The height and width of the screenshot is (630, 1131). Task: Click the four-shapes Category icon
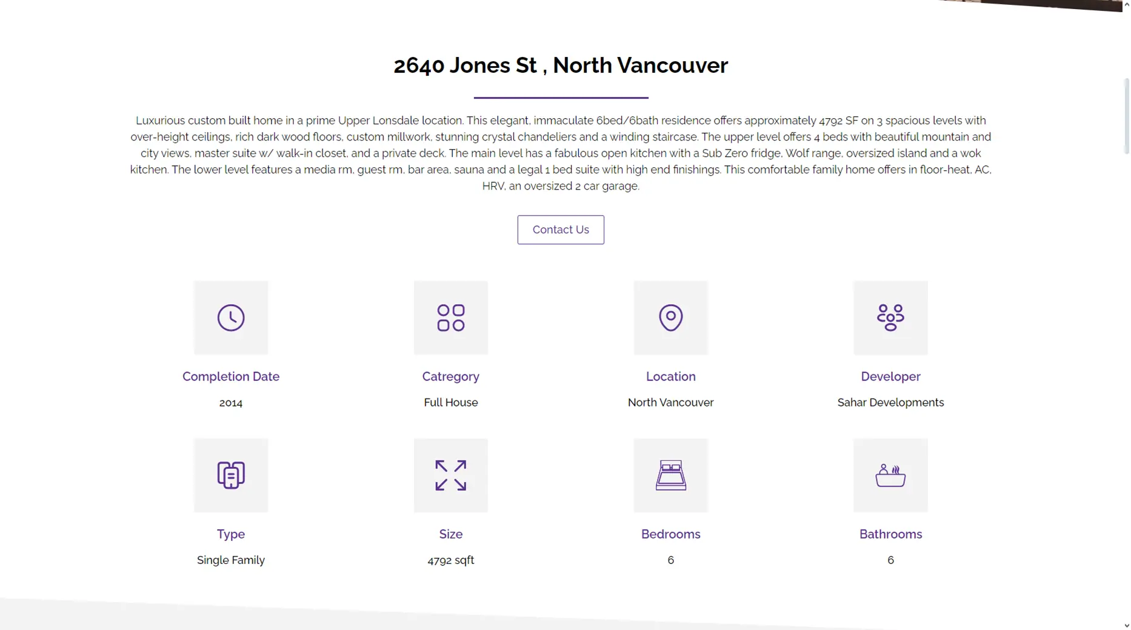point(451,318)
